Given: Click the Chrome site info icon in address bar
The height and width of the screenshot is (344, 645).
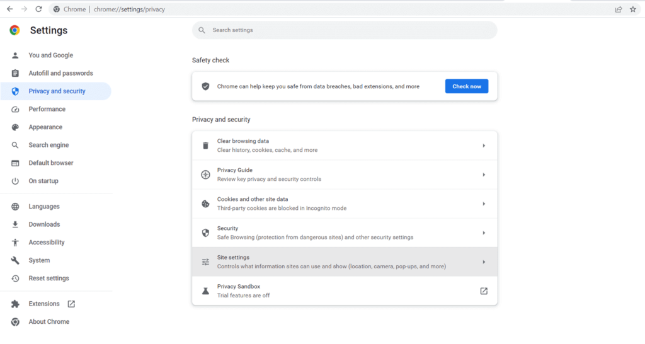Looking at the screenshot, I should (x=57, y=9).
